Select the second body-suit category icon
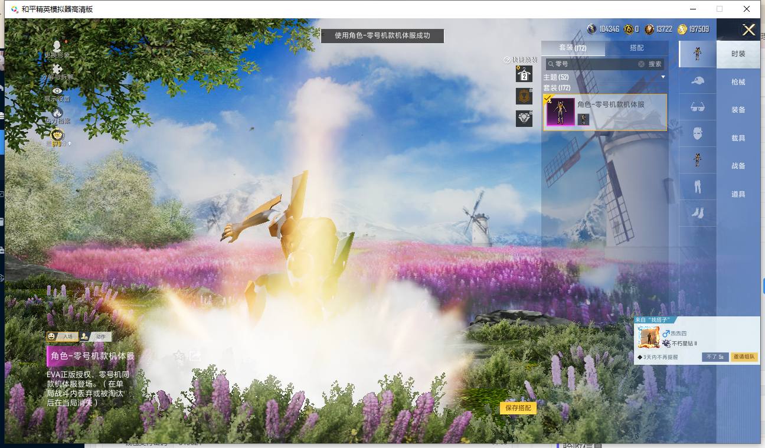765x448 pixels. pyautogui.click(x=698, y=160)
